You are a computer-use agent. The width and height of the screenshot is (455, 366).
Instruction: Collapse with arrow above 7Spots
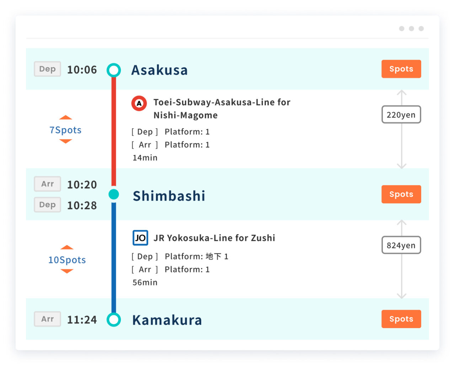pos(66,118)
